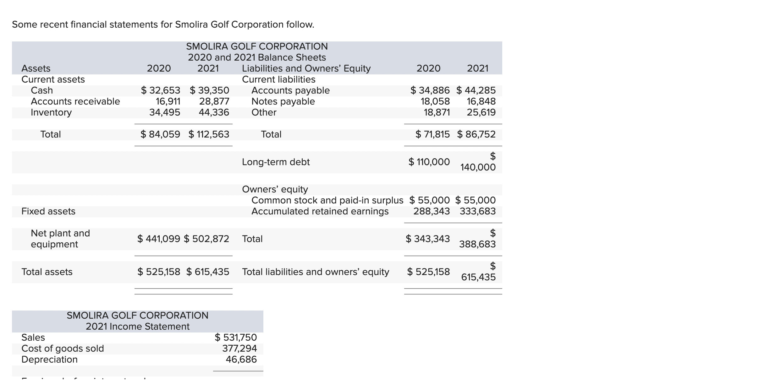
Task: Click the 2020 Cash value $ 32,653
Action: [x=161, y=90]
